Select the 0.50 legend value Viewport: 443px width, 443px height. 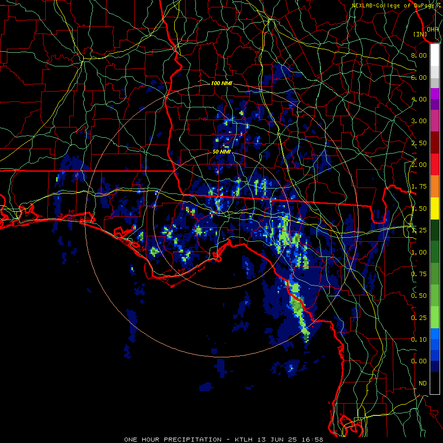419,296
